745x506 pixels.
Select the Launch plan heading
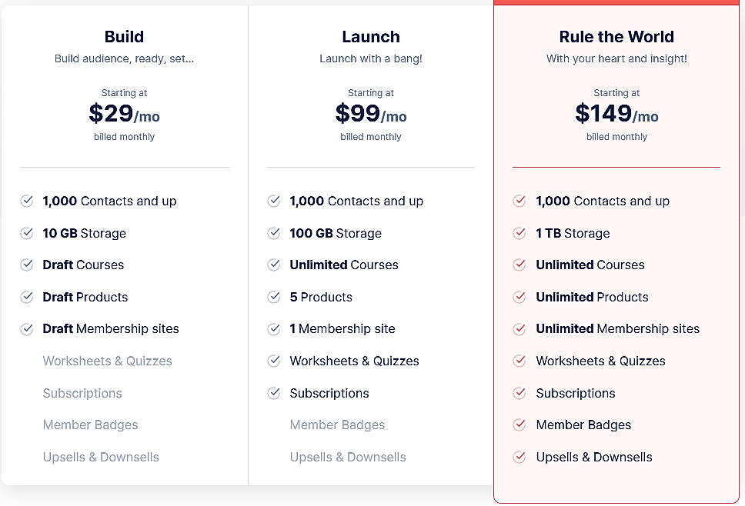pyautogui.click(x=371, y=37)
